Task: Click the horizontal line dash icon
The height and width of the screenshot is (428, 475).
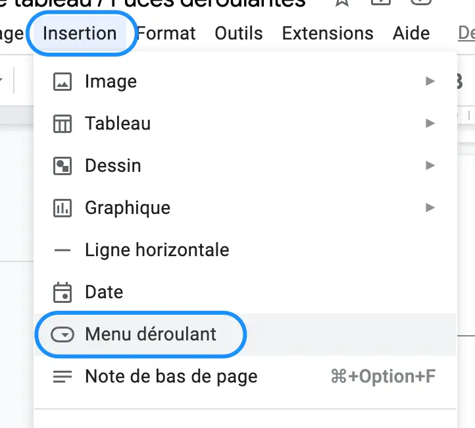Action: pos(63,250)
